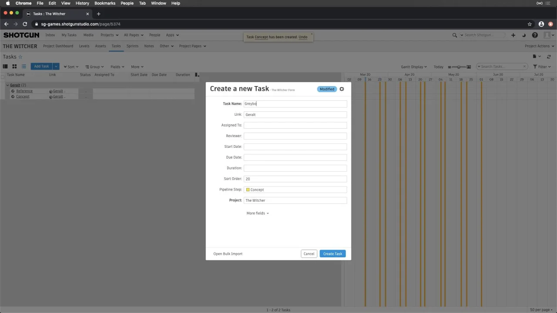This screenshot has width=557, height=313.
Task: Click the yellow Concept pipeline step swatch
Action: coord(248,190)
